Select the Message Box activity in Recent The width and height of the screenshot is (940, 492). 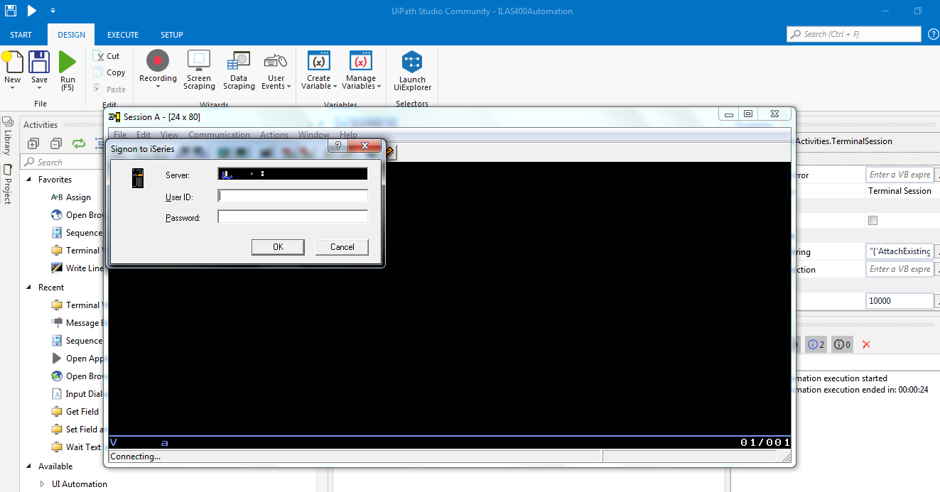(78, 323)
